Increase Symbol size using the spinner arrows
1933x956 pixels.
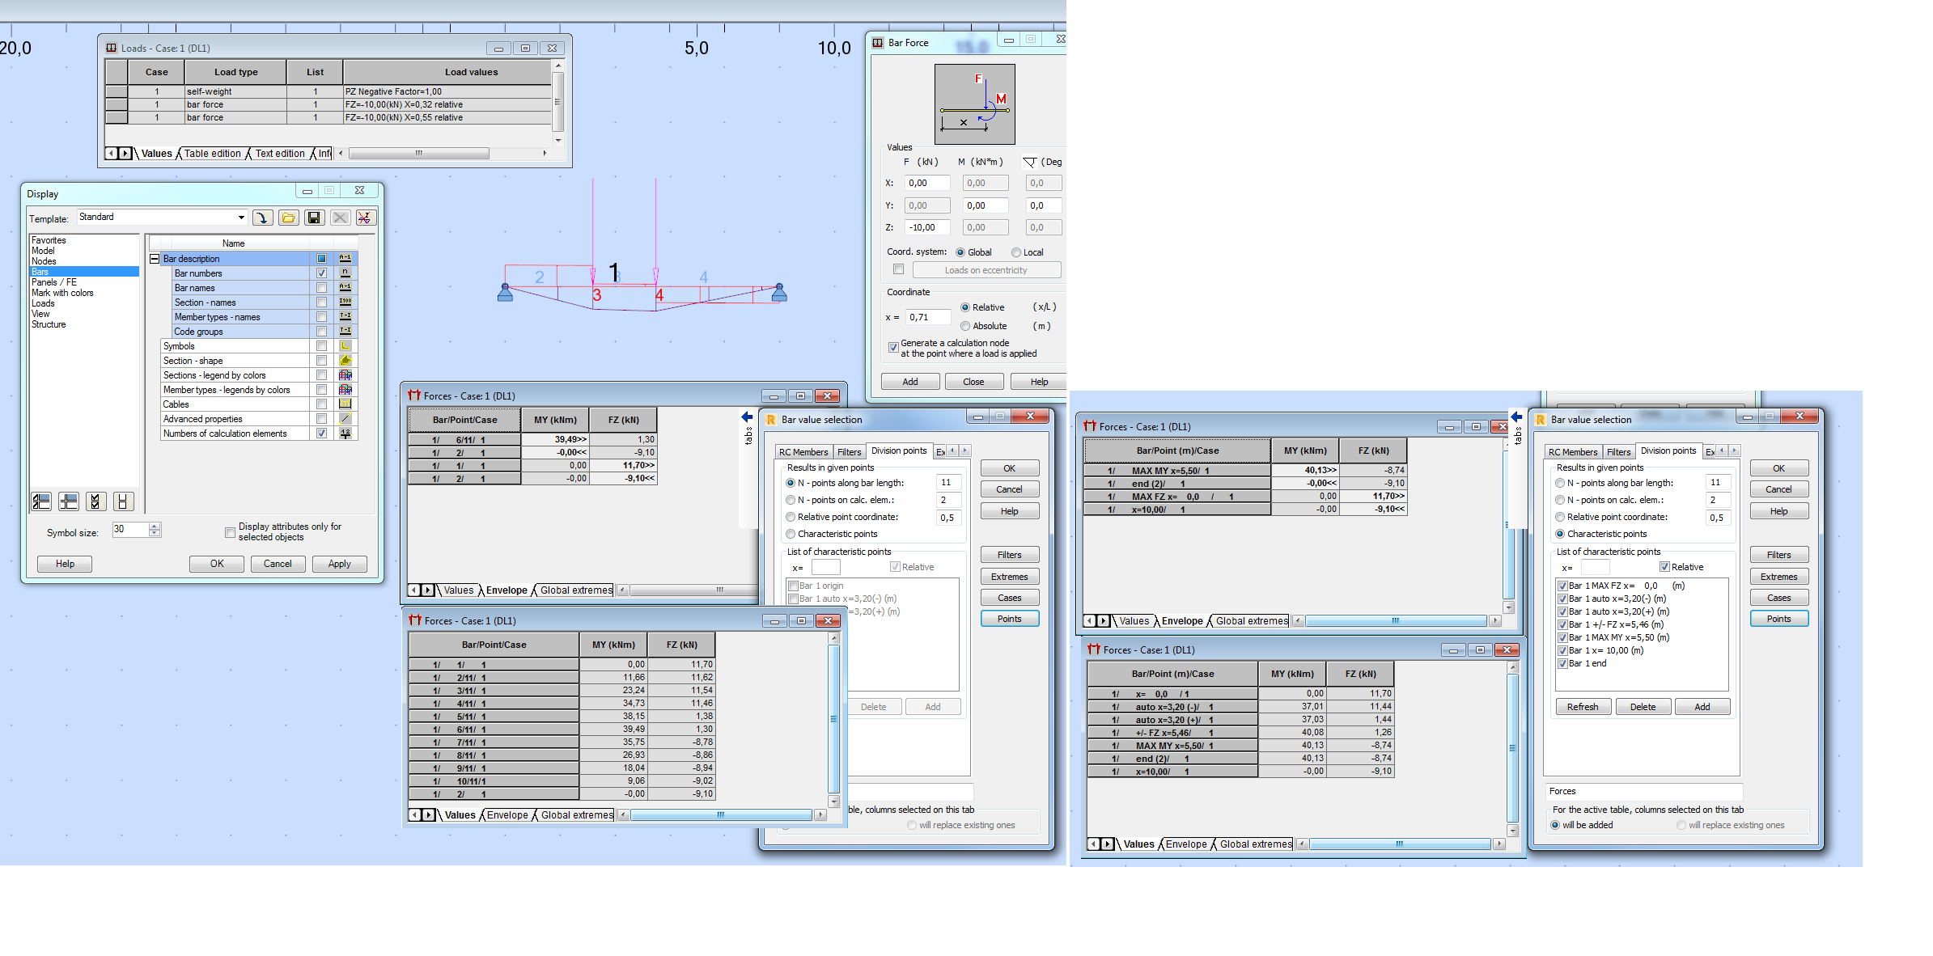coord(155,527)
